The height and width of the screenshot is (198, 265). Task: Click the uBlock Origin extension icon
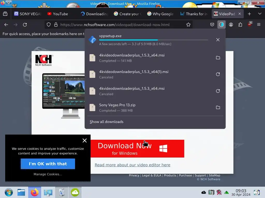pos(249,24)
